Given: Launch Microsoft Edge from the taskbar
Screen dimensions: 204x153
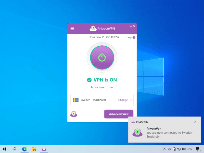Looking at the screenshot, I should click(x=24, y=149).
